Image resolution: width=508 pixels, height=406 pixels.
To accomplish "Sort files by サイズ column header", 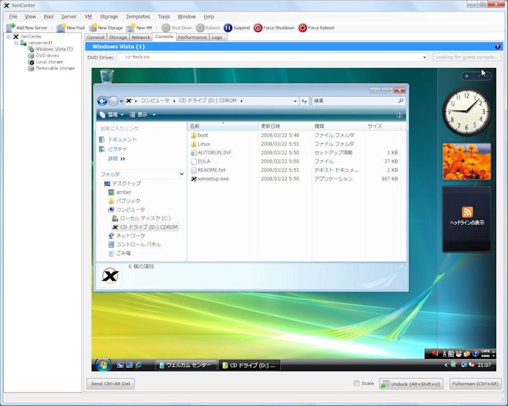I will pos(383,126).
